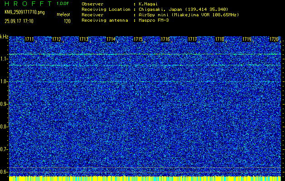Screen dimensions: 285x181
Task: Click the KN9_2509171710.png file name
Action: [24, 12]
